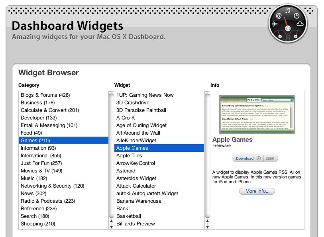Click the Category list scrollbar thumb

coord(111,155)
